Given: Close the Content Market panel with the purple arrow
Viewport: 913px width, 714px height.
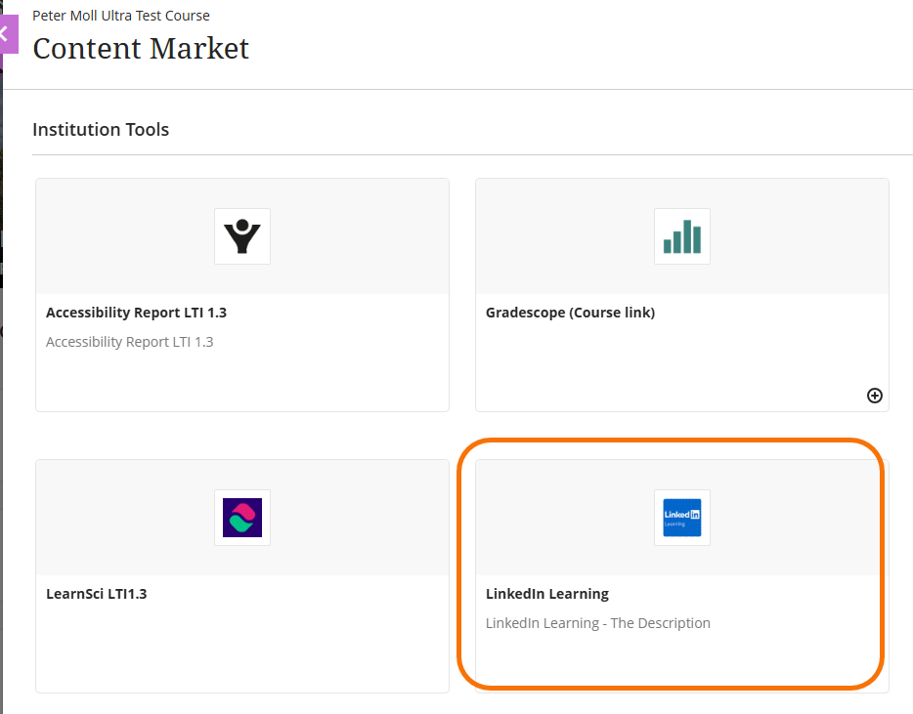Looking at the screenshot, I should tap(9, 34).
